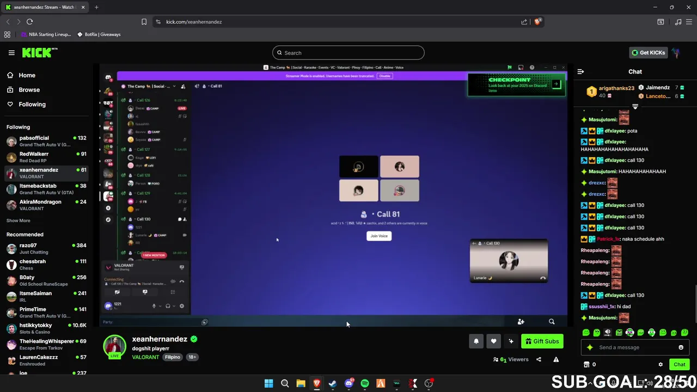Image resolution: width=697 pixels, height=392 pixels.
Task: Click the report warning triangle icon
Action: [556, 359]
